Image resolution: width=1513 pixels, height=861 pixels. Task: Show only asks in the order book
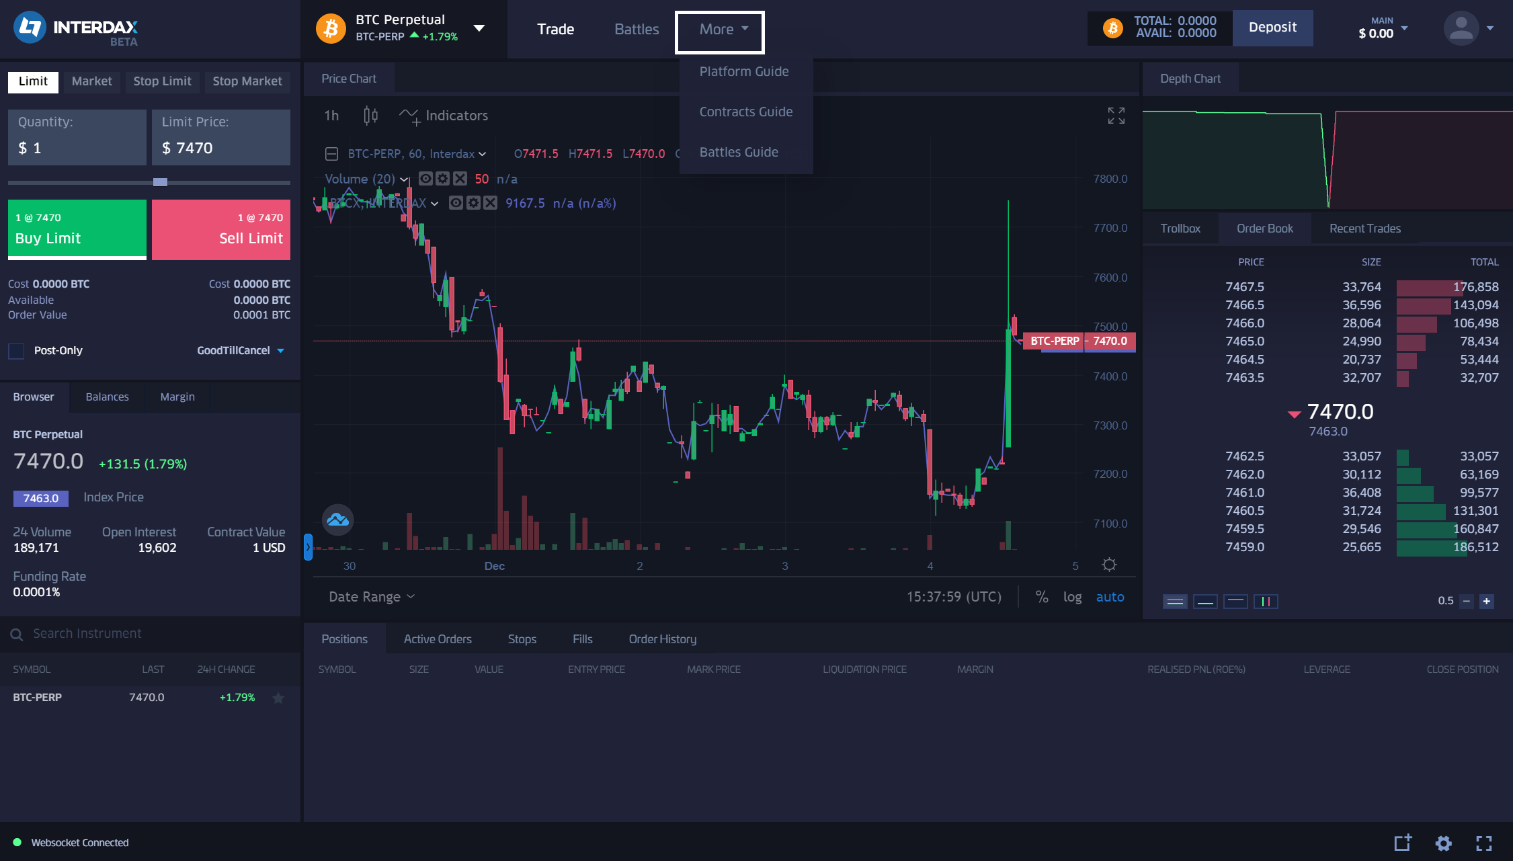[x=1235, y=601]
